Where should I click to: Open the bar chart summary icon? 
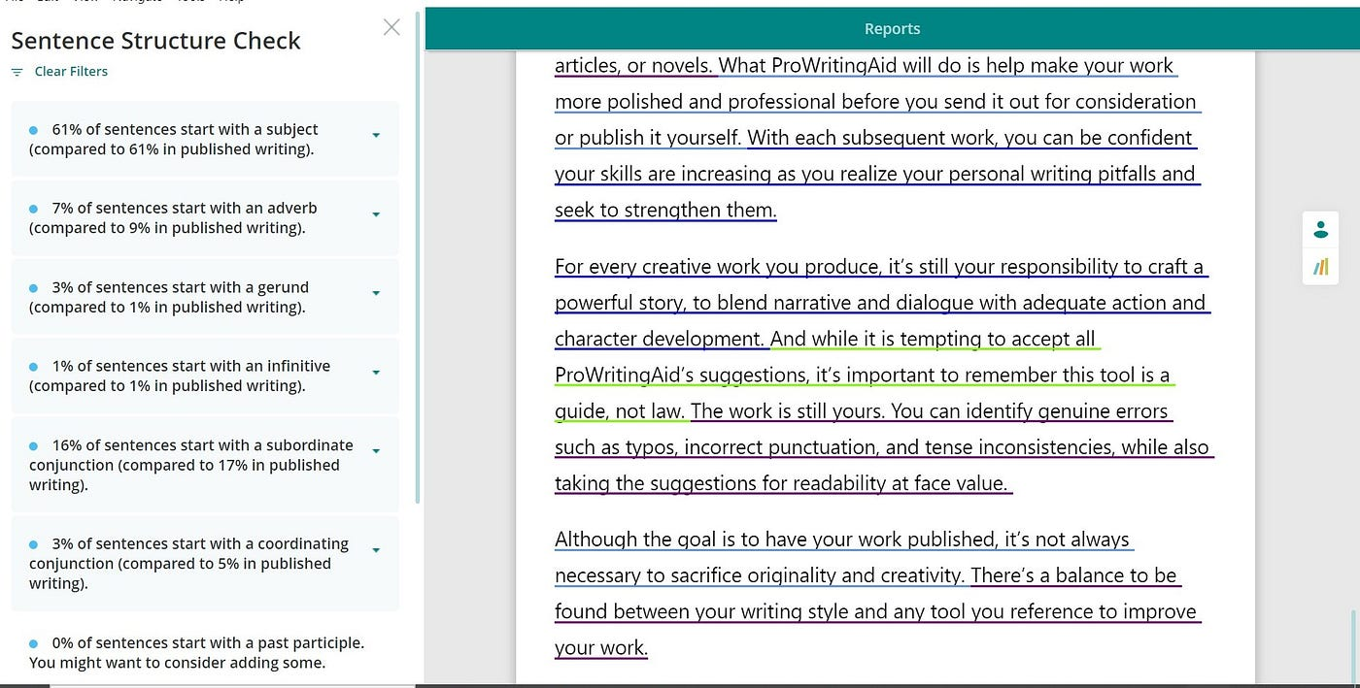[x=1320, y=267]
